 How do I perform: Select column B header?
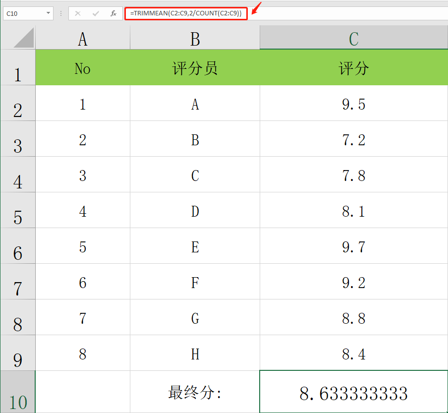(x=195, y=38)
